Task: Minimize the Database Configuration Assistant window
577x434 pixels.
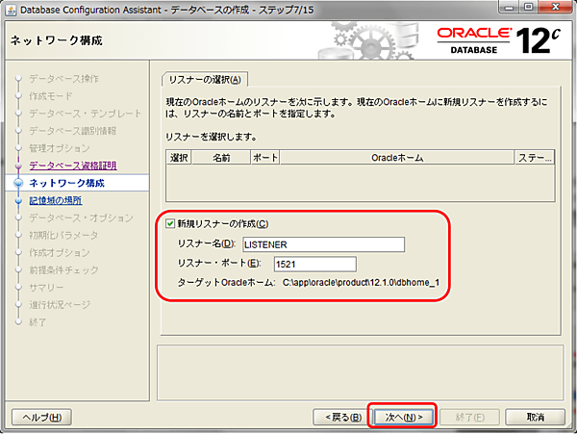Action: [x=509, y=7]
